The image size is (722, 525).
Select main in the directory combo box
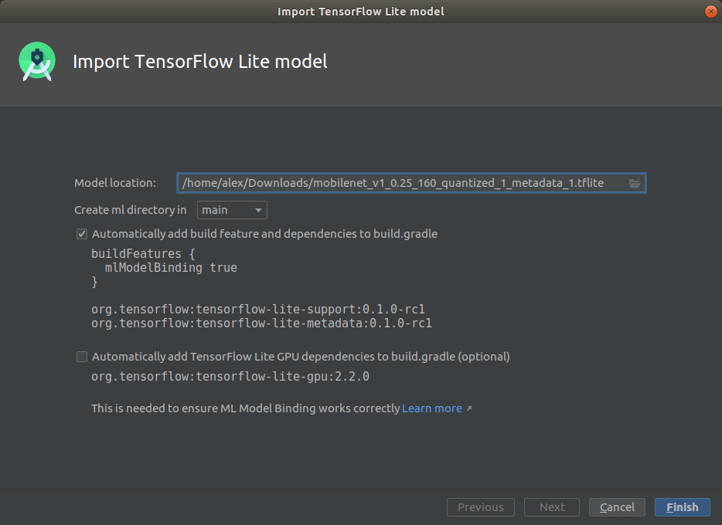(x=232, y=209)
